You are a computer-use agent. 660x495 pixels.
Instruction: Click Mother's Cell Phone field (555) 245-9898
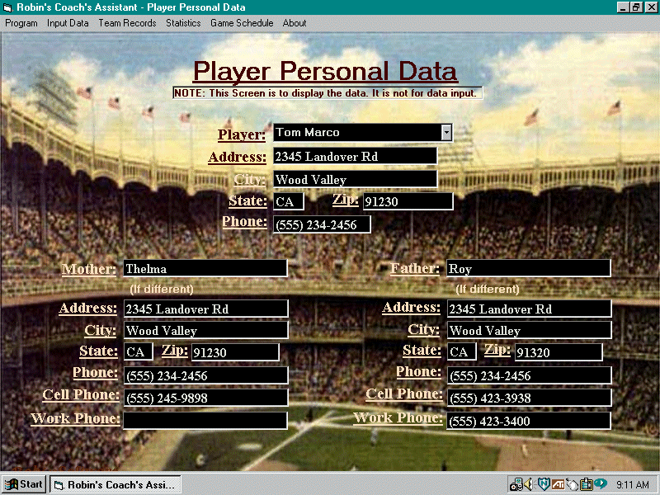205,398
